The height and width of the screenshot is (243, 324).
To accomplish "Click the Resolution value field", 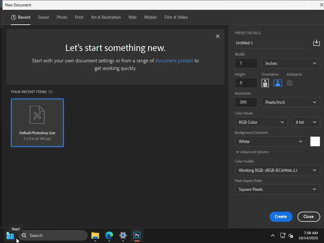I will [x=246, y=102].
